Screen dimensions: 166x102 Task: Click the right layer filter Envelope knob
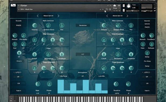[131, 54]
